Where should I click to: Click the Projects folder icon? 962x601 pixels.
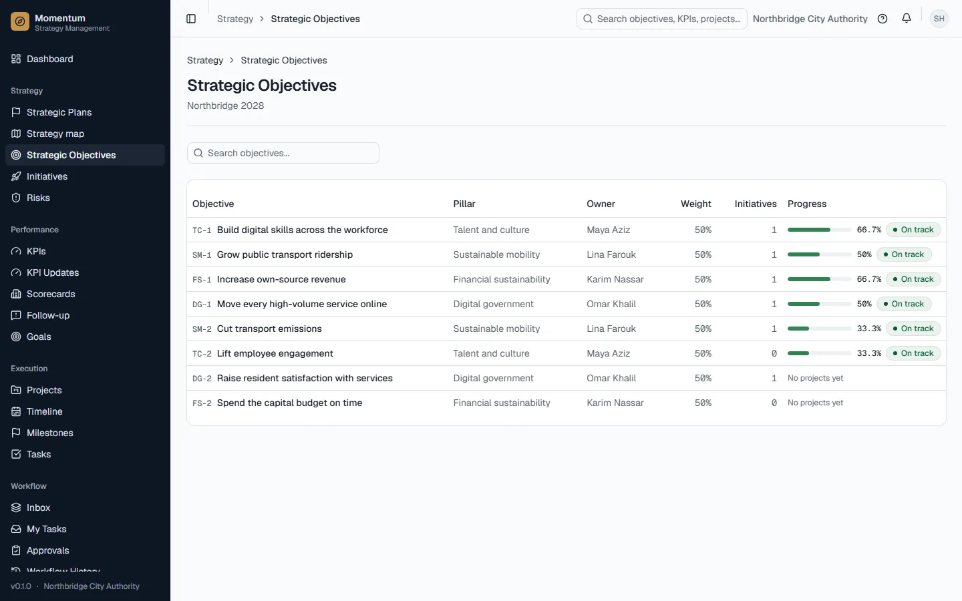16,390
